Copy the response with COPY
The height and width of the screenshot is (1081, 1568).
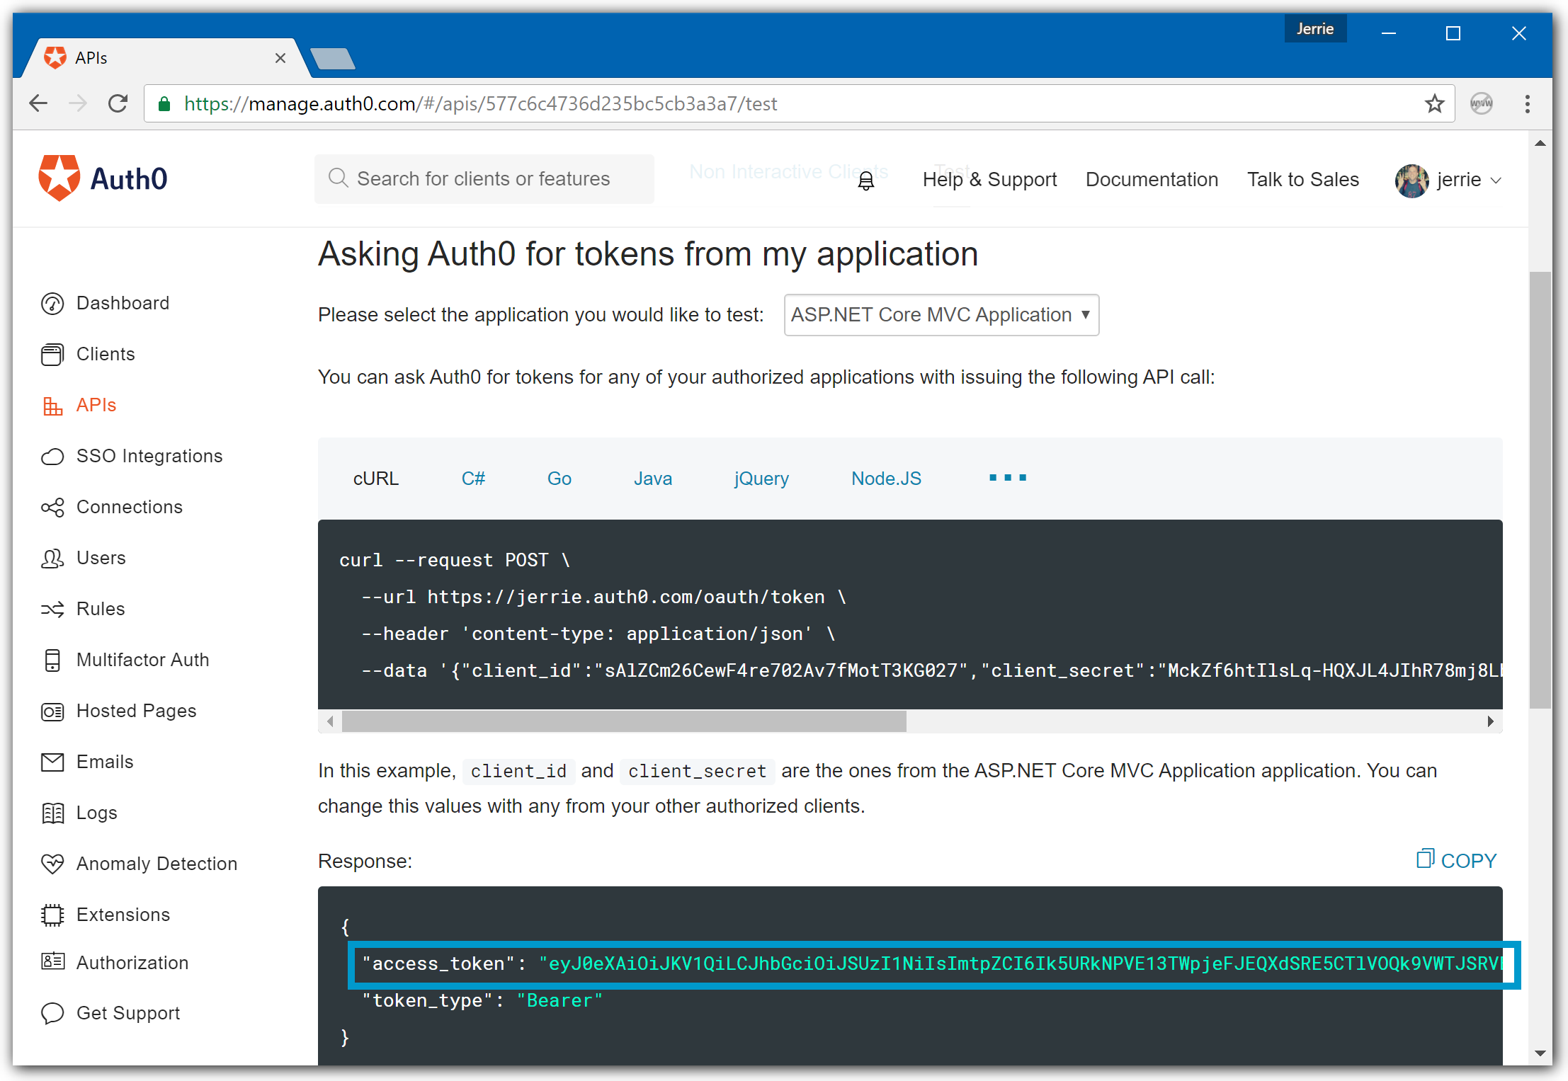(x=1456, y=860)
